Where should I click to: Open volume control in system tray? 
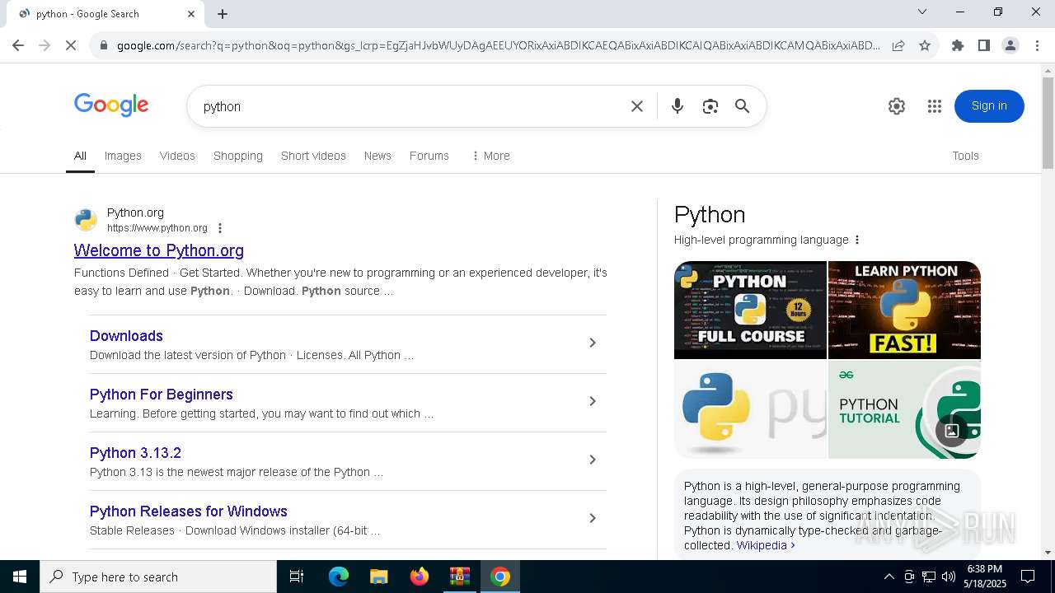[x=949, y=577]
